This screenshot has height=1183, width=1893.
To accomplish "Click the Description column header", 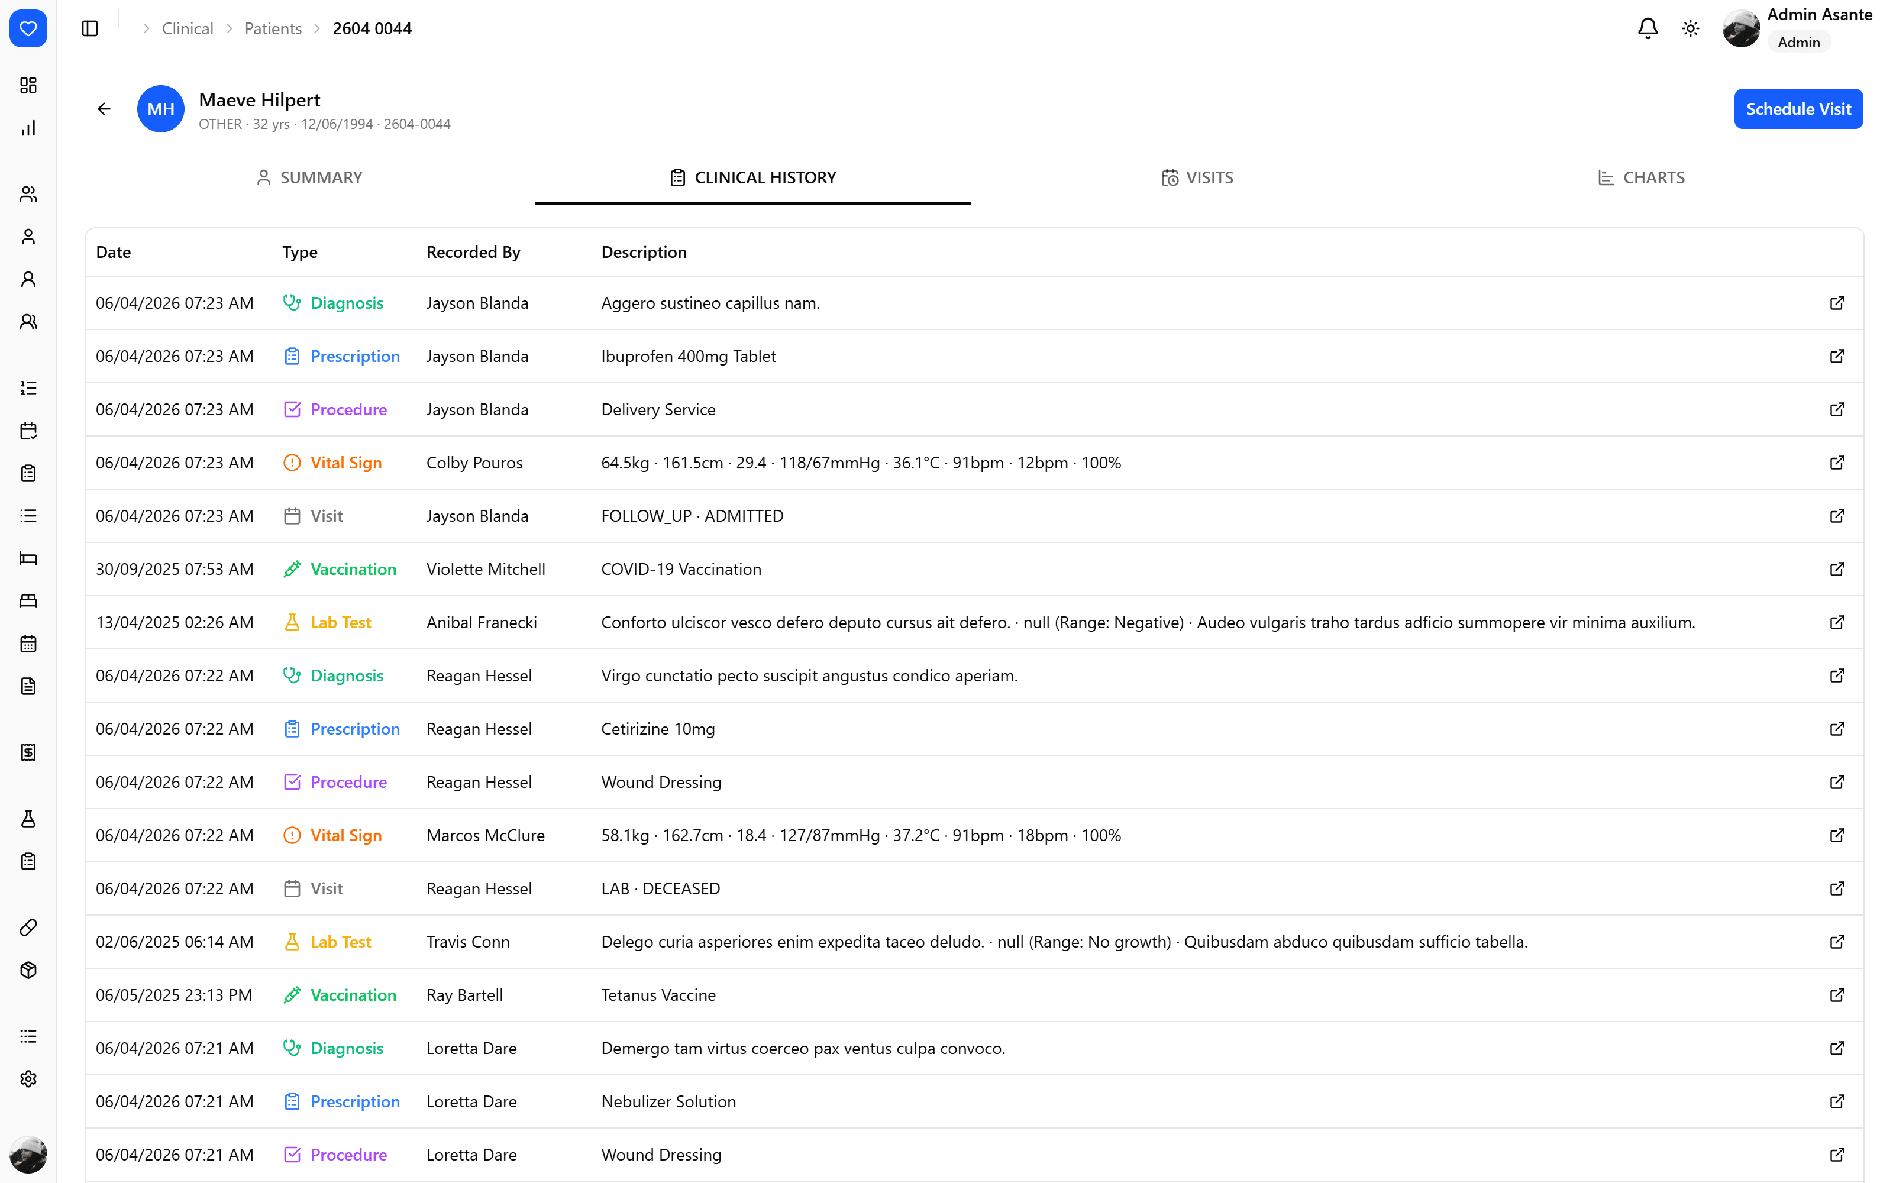I will [644, 252].
